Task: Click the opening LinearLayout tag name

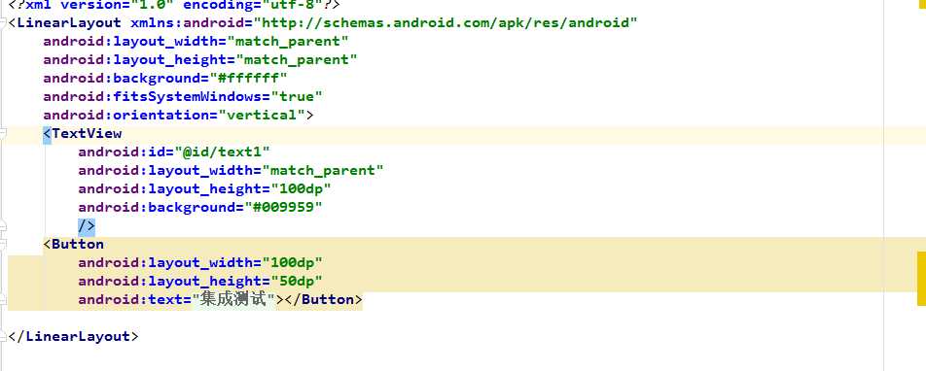Action: click(68, 23)
